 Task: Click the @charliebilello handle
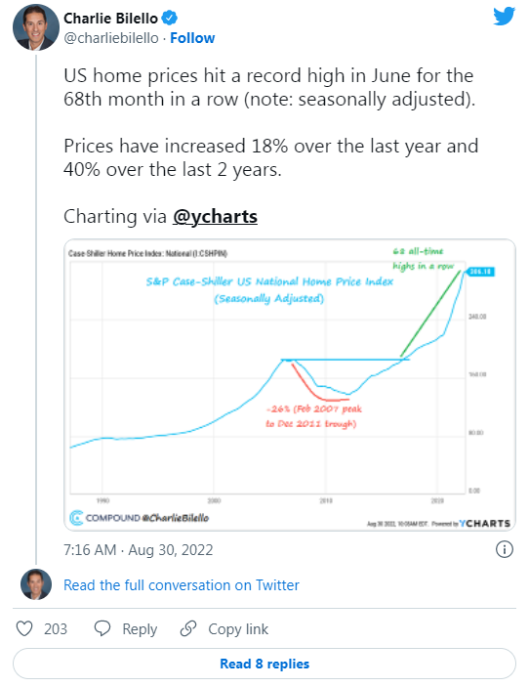coord(111,38)
